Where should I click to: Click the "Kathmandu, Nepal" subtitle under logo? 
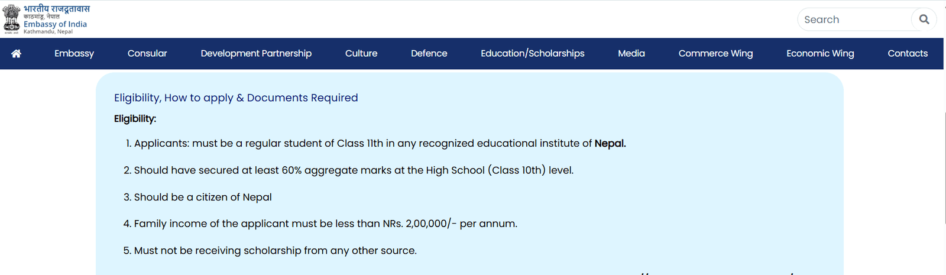click(48, 32)
